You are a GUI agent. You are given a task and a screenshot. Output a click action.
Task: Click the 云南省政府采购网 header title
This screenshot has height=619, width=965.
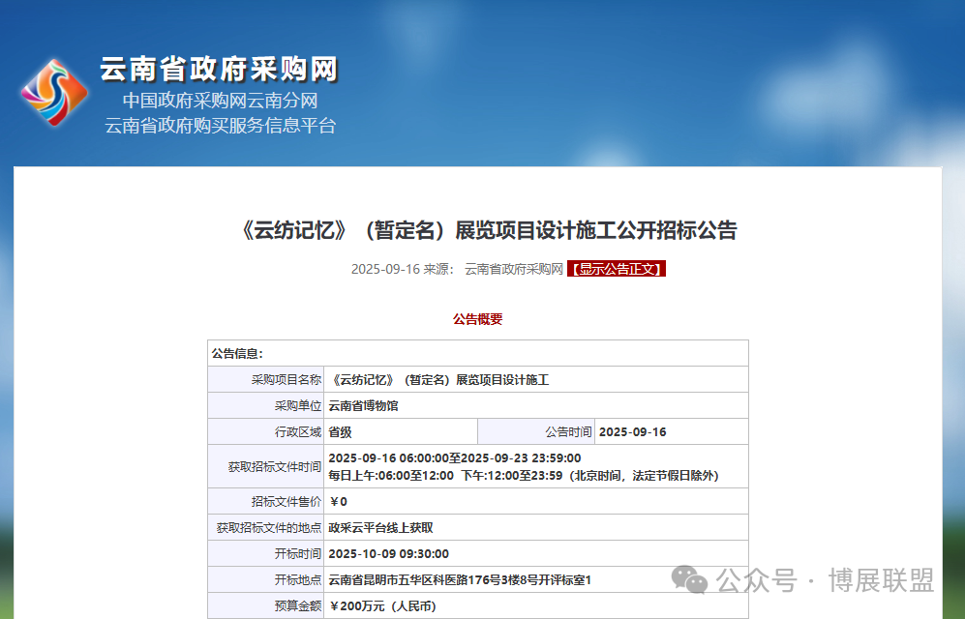pyautogui.click(x=219, y=69)
